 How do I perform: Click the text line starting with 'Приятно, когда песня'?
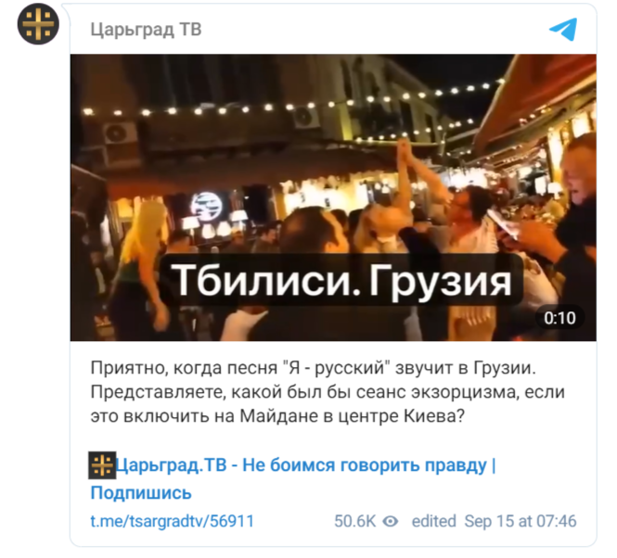(314, 368)
